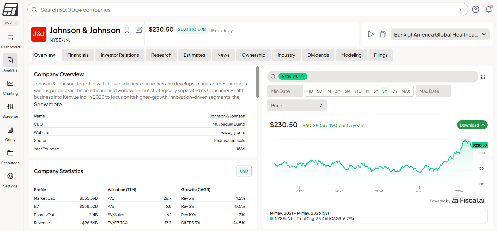497x231 pixels.
Task: Click the Market Cap value $555.59B
Action: pos(89,198)
